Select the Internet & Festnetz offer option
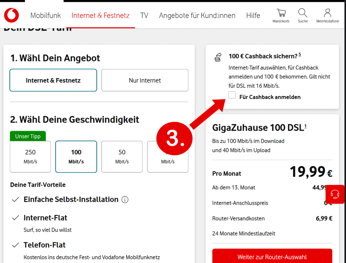346x263 pixels. [53, 80]
